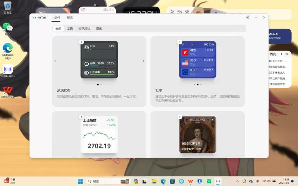Add the exchange rate widget via plus icon

180,42
